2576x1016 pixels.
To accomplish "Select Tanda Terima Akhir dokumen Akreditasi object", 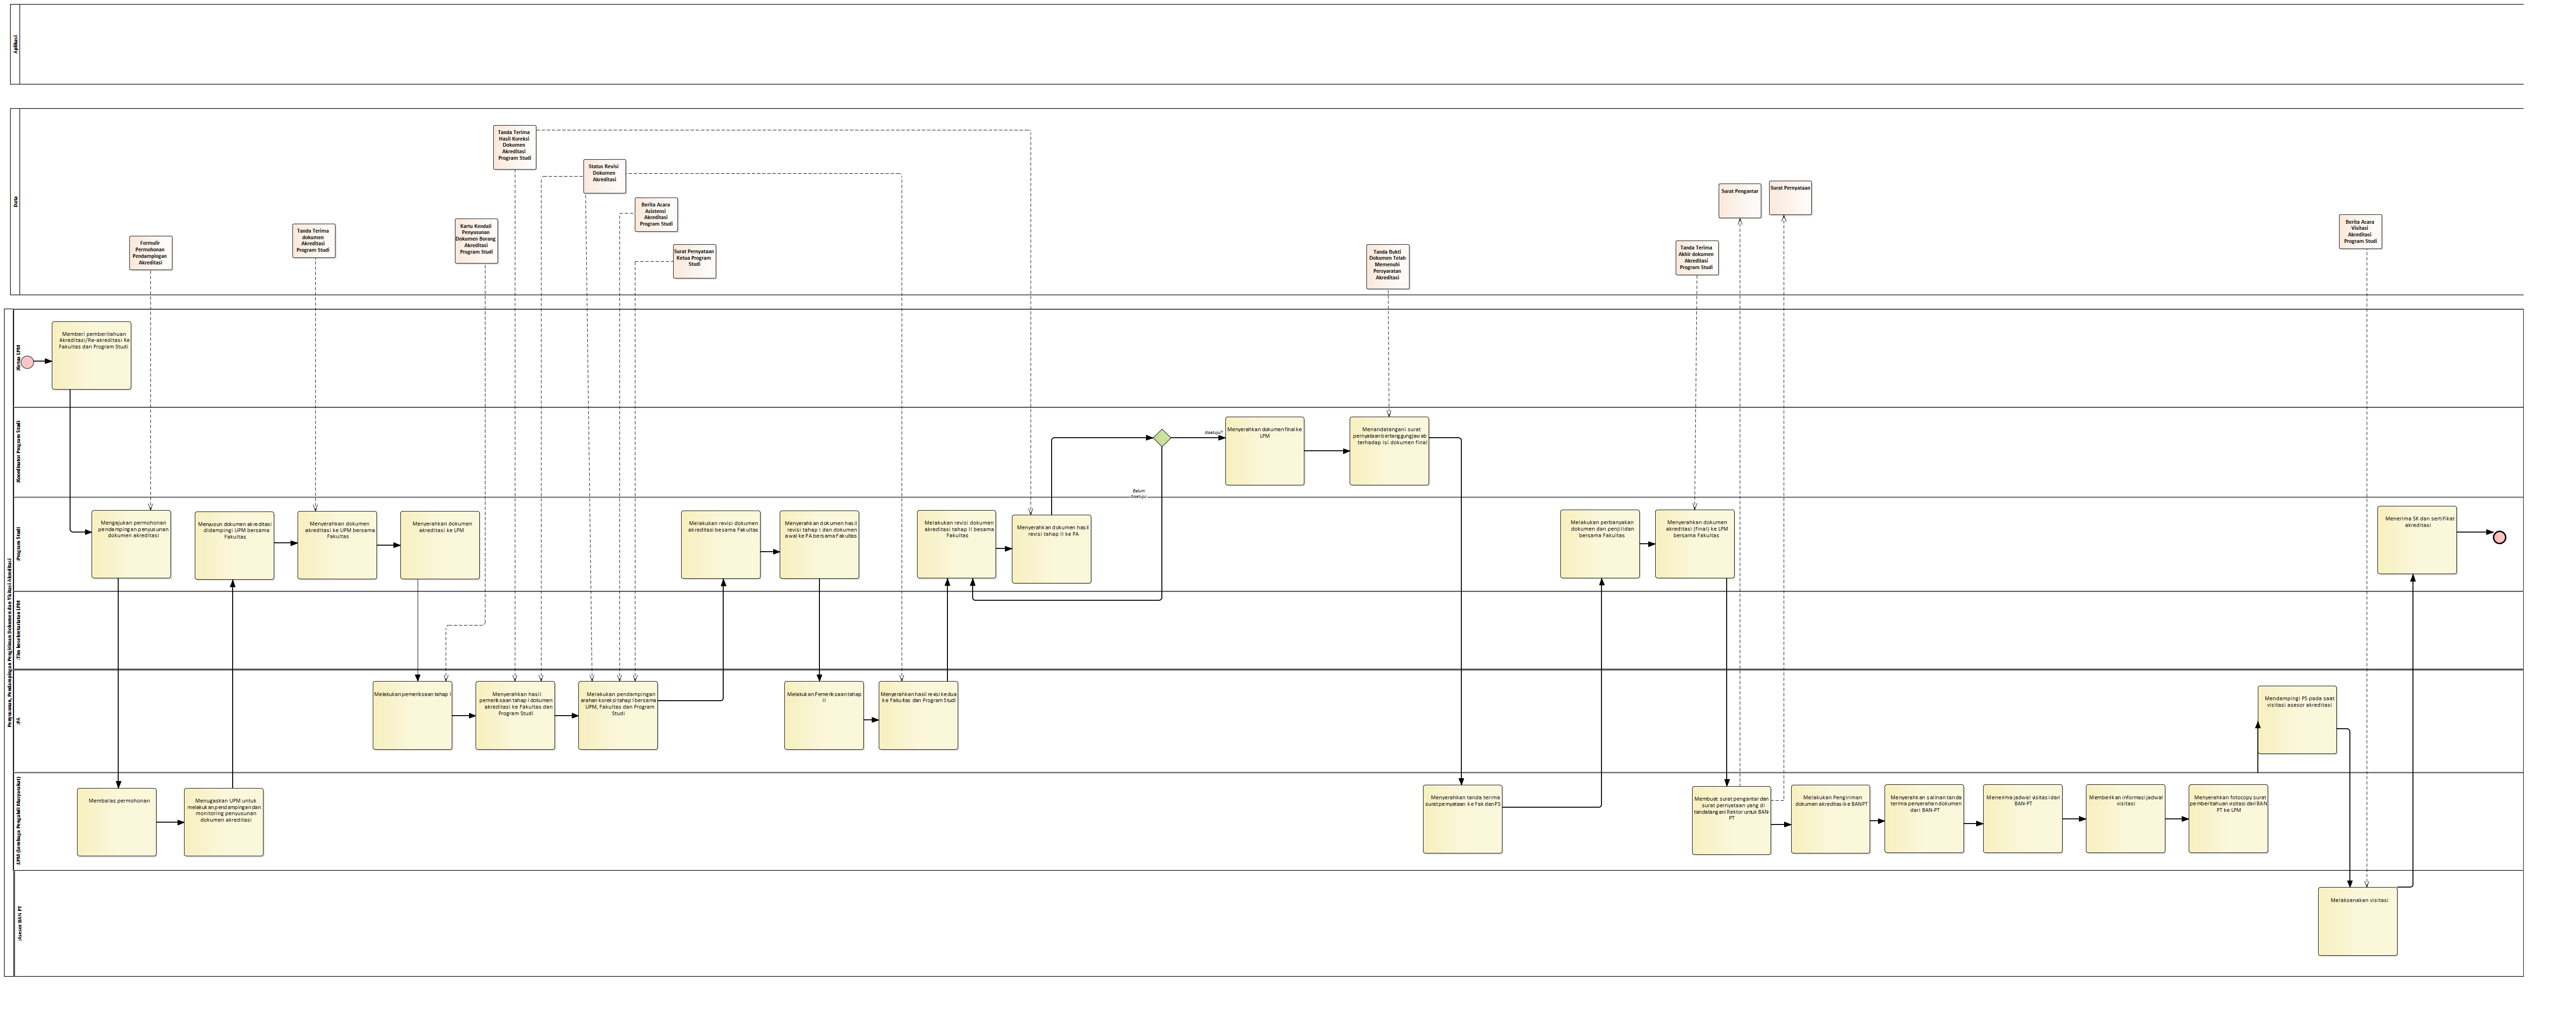I will [x=1697, y=258].
